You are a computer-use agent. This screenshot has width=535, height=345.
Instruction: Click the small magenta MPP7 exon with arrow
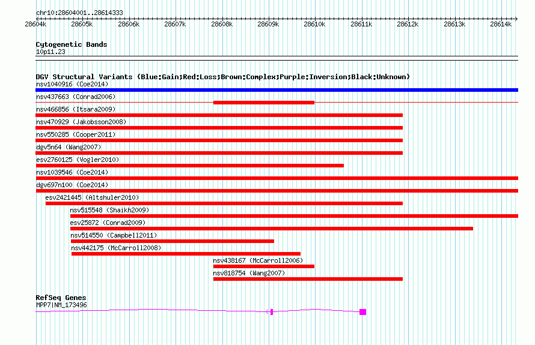(272, 312)
